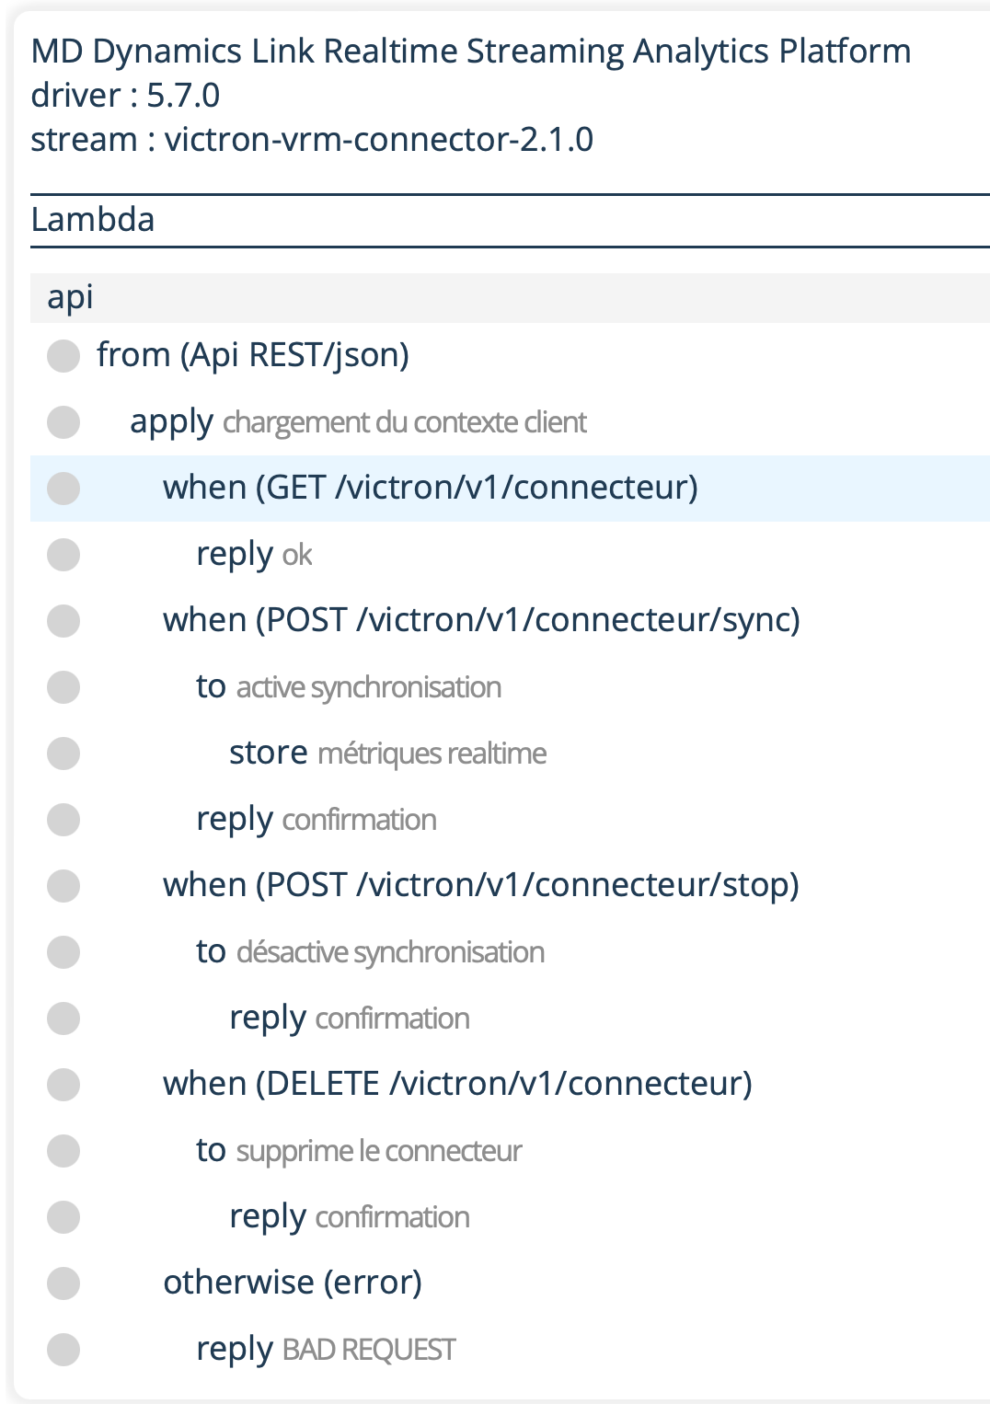Click gray indicator next to 'reply ok'
This screenshot has height=1404, width=990.
63,555
